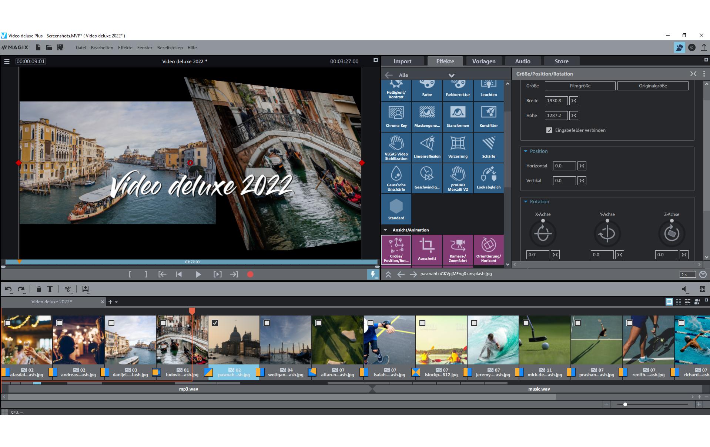Screen dimensions: 710x447
Task: Click the redo arrow in timeline toolbar
Action: click(x=21, y=289)
